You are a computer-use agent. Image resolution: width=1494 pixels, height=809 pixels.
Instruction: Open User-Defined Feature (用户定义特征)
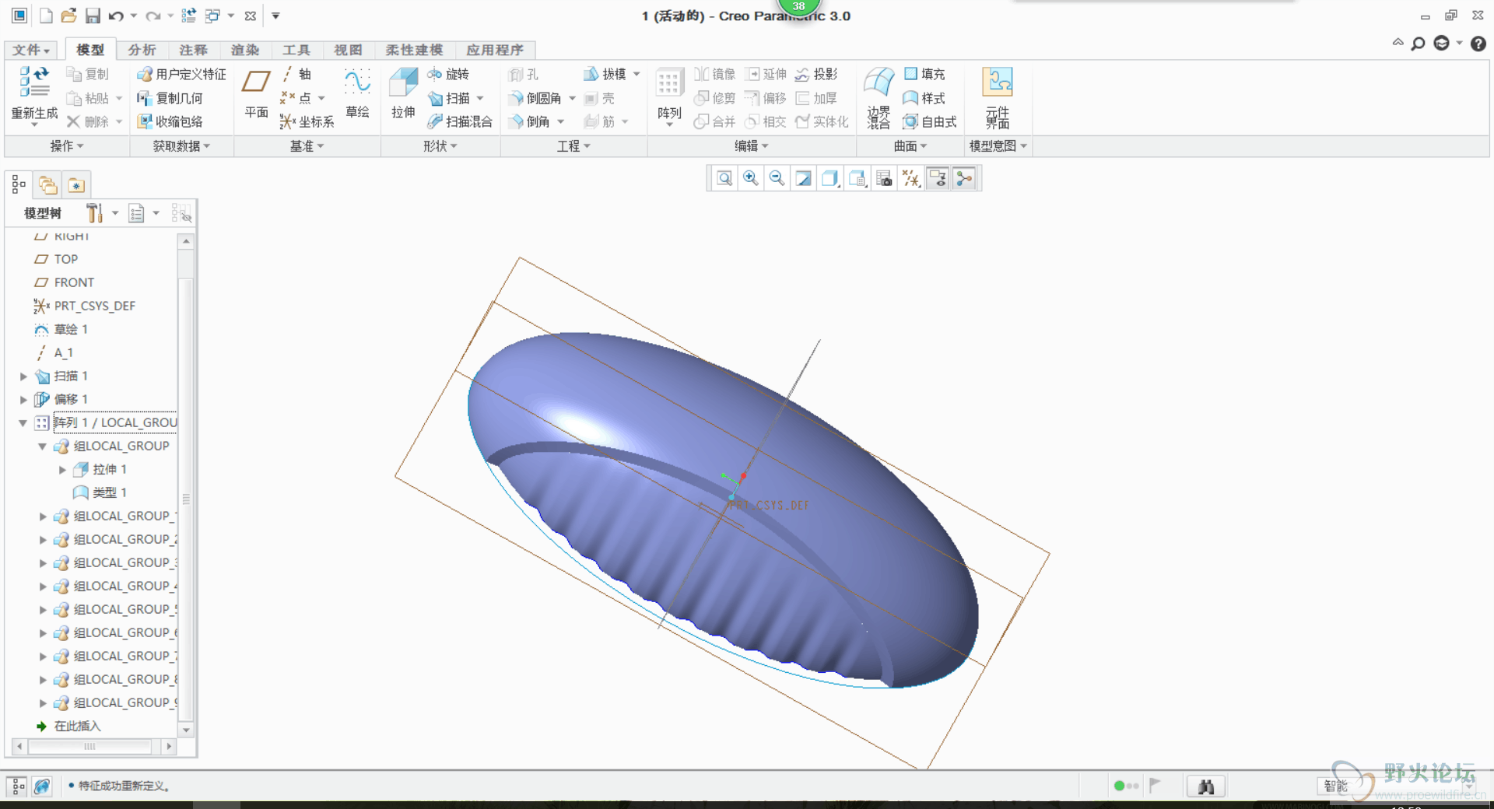coord(182,74)
